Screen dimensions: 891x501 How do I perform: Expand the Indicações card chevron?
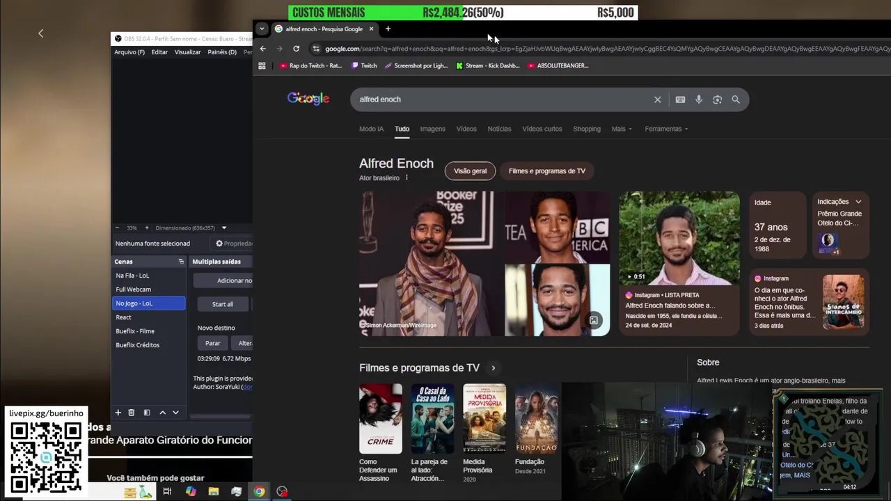(858, 202)
